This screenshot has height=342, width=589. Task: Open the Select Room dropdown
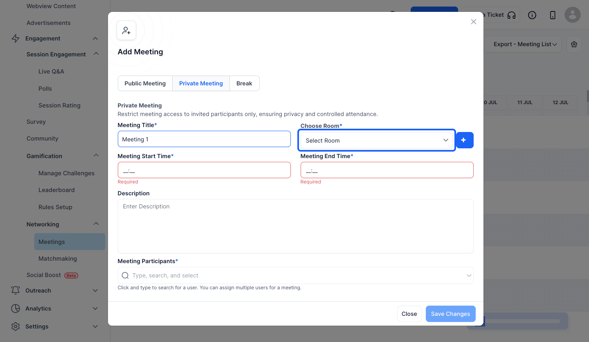(377, 140)
